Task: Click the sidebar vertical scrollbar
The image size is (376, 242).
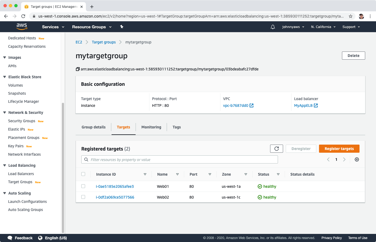Action: coord(63,167)
